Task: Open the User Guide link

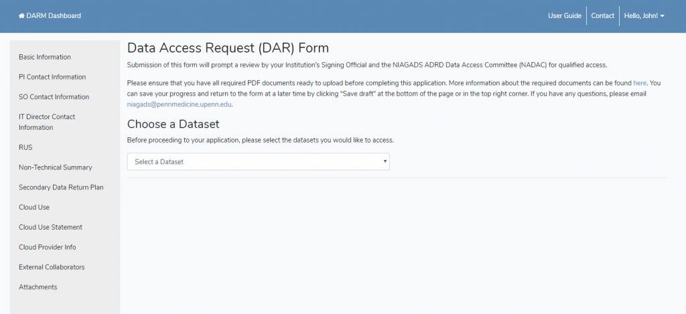Action: (x=564, y=15)
